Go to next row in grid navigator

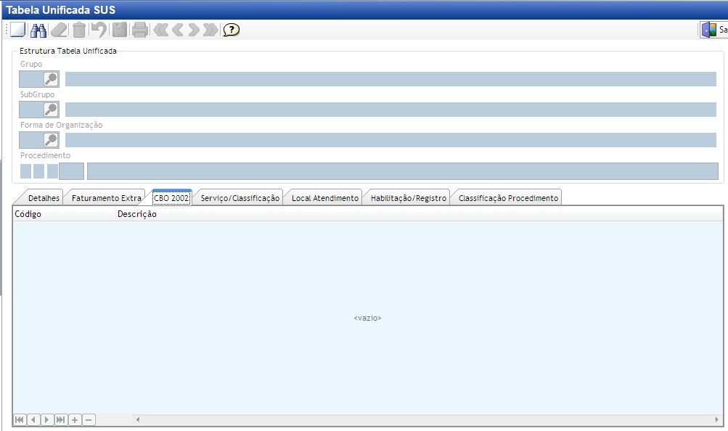pos(47,420)
